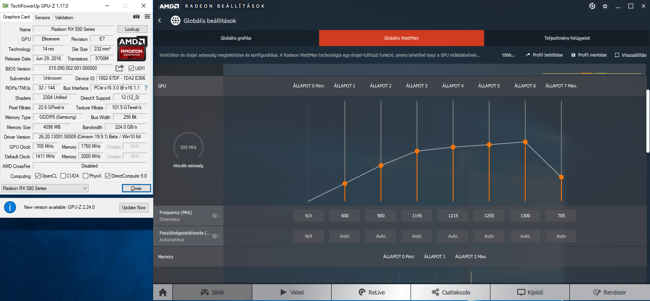Click the globe icon beside Globális beállítások
This screenshot has height=301, width=650.
176,20
